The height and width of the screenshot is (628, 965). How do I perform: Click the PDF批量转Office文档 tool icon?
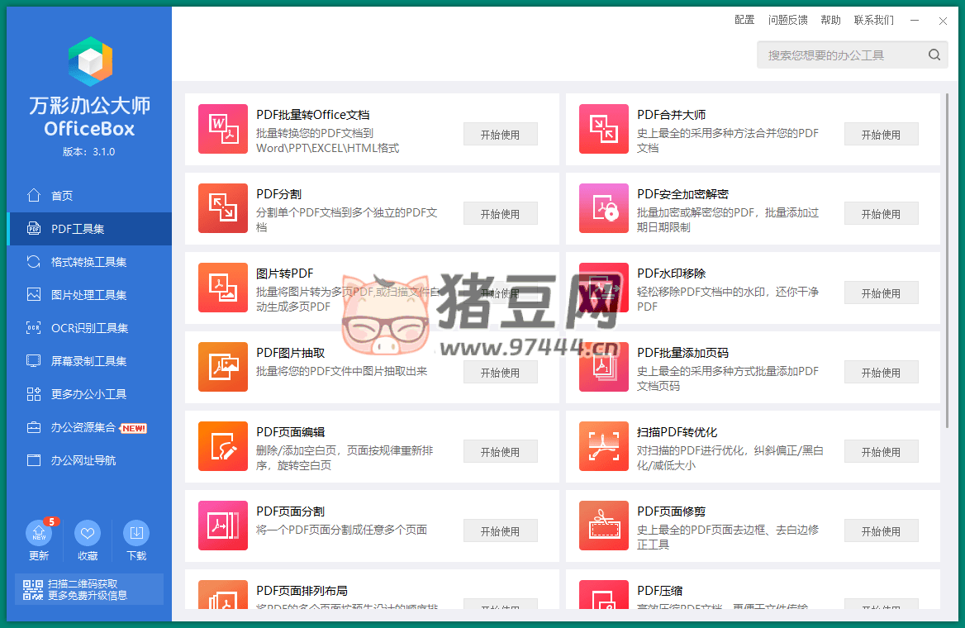(x=223, y=129)
